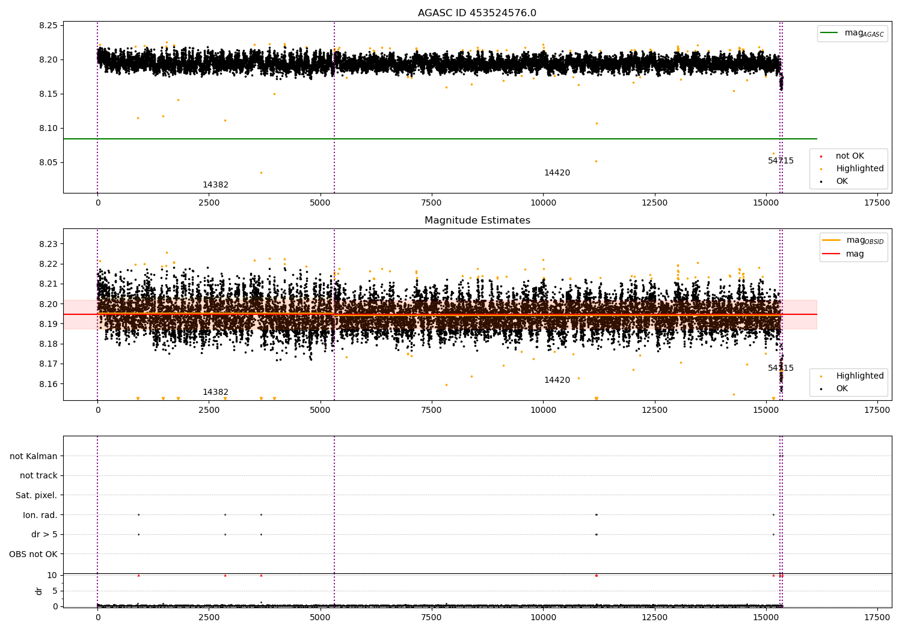Click '54715' annotation in Magnitude Estimates plot
The height and width of the screenshot is (631, 902).
coord(781,368)
